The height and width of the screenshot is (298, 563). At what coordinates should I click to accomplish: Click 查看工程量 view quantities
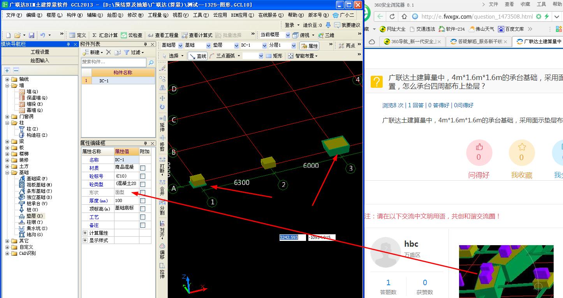click(163, 35)
